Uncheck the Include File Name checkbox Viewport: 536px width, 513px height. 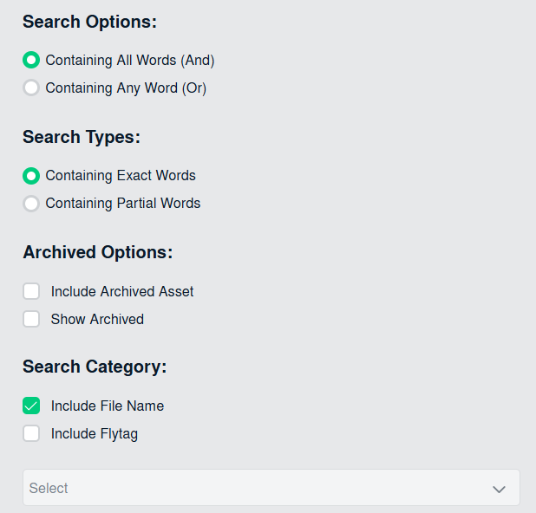coord(31,406)
